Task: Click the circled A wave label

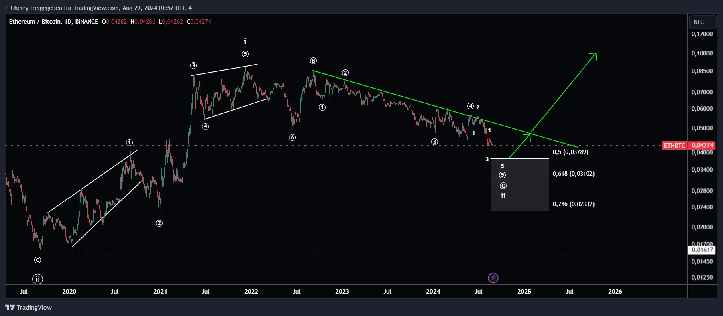Action: pos(292,137)
